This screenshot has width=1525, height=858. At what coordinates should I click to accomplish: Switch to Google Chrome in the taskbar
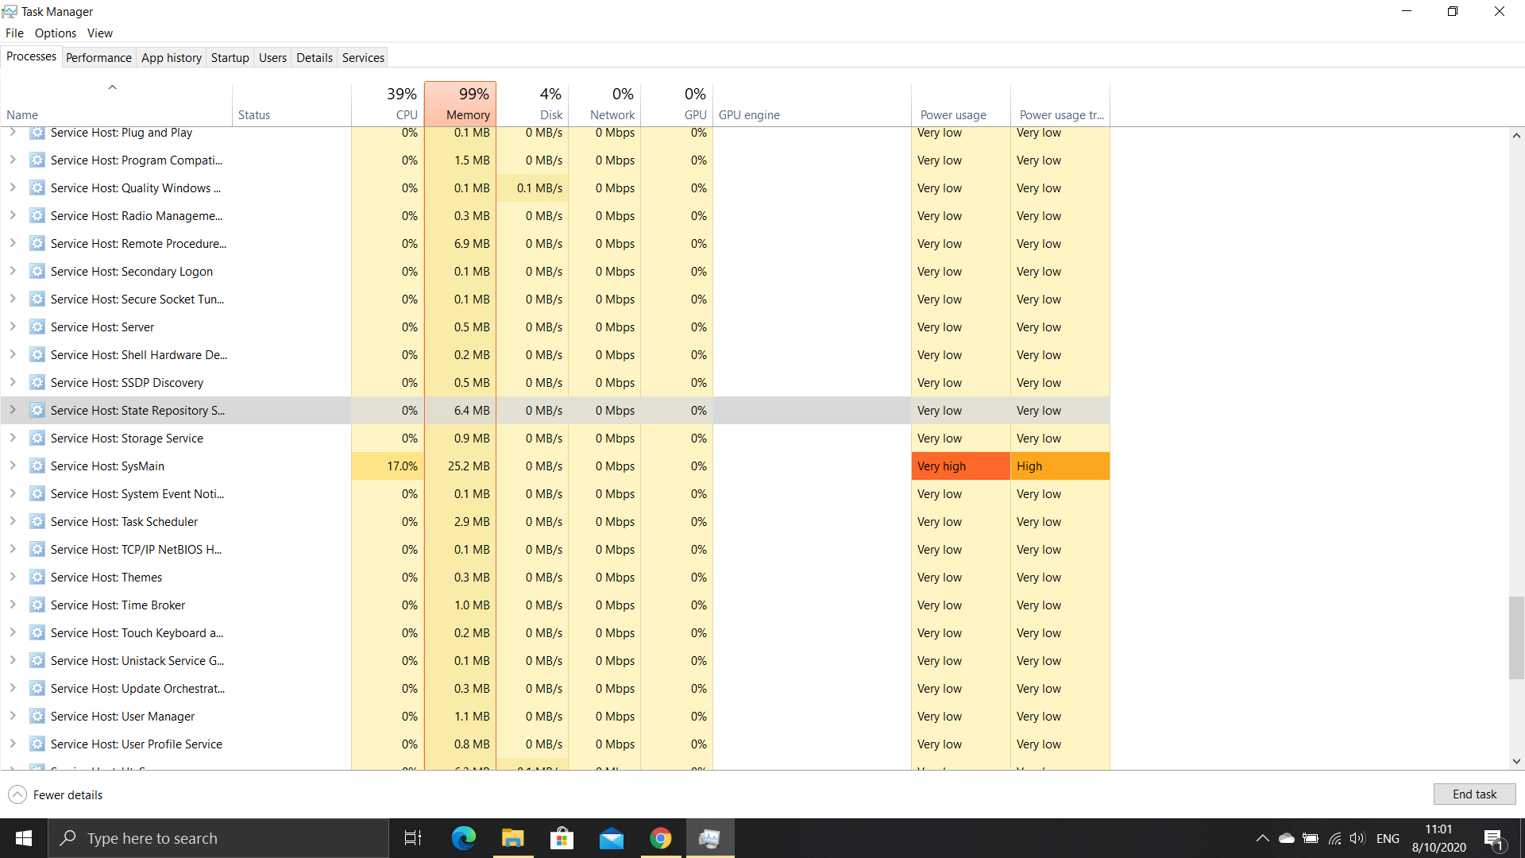point(660,838)
